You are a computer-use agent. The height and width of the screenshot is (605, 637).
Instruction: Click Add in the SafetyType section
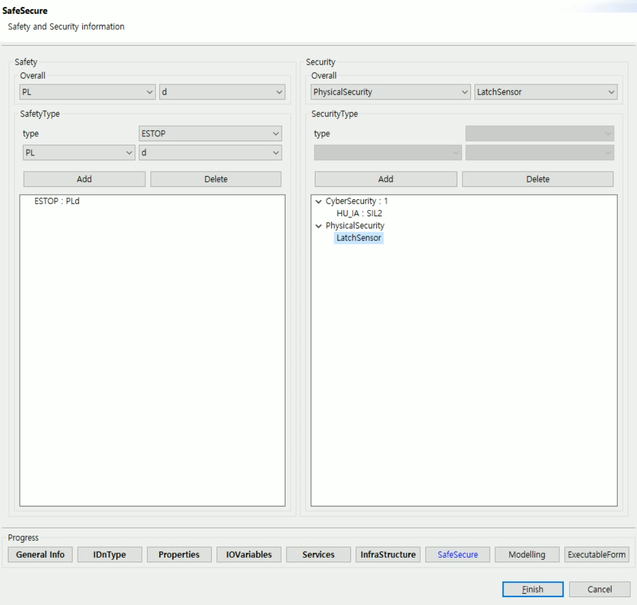[x=83, y=179]
